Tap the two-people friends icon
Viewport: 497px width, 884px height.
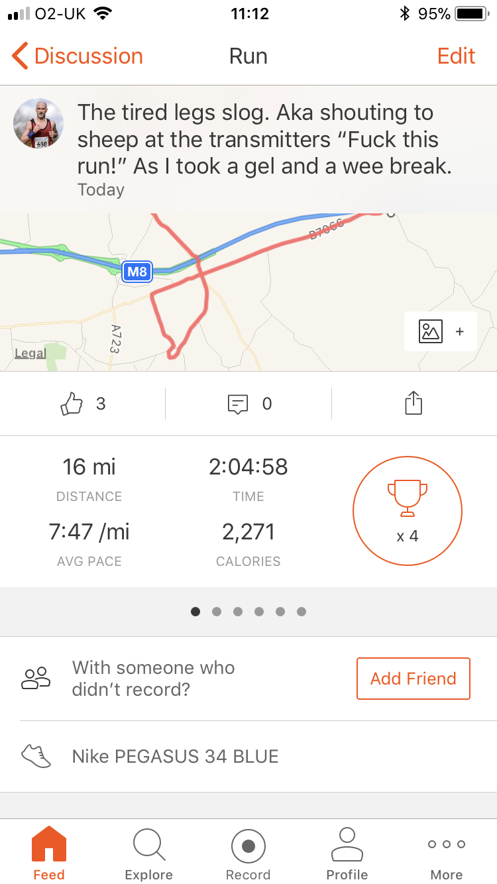pyautogui.click(x=36, y=679)
